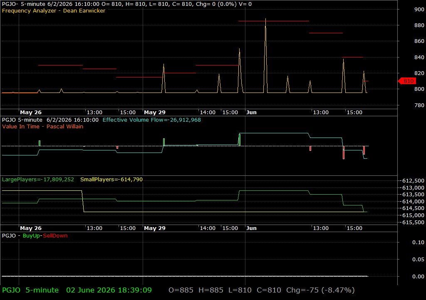Click 'May 26' date on top axis
This screenshot has width=426, height=300.
[x=31, y=112]
